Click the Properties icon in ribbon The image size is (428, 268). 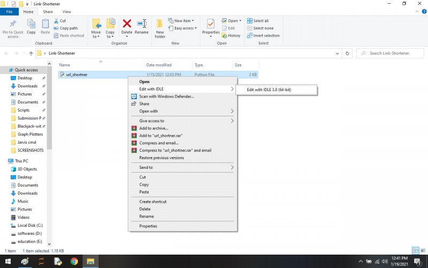(x=210, y=24)
